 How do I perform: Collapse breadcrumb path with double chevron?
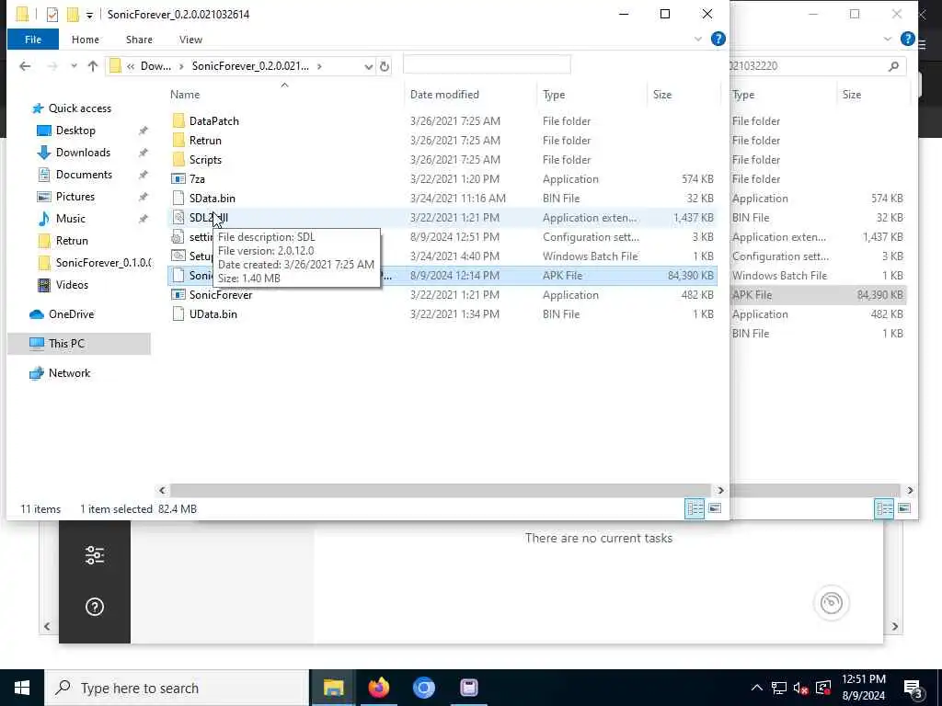coord(131,66)
